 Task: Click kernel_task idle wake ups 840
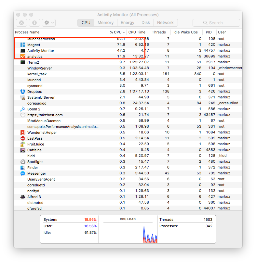198,74
